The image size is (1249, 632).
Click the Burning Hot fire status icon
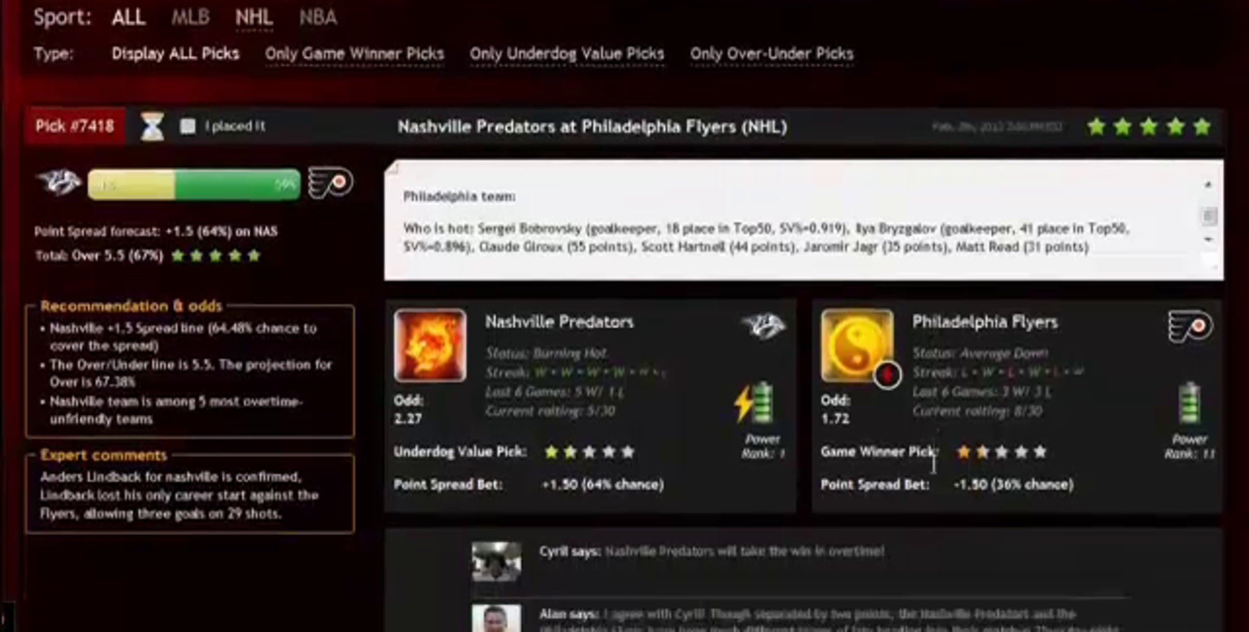tap(430, 345)
